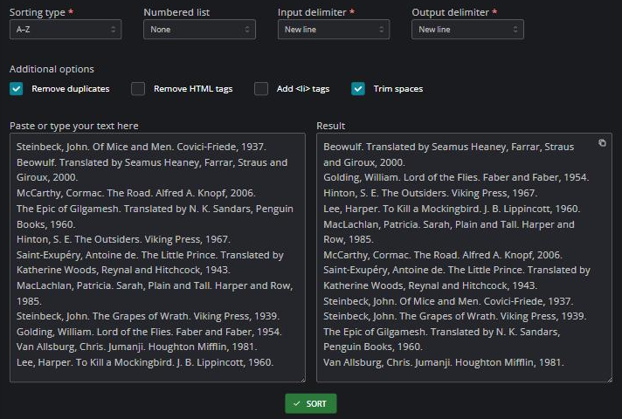Uncheck the Trim spaces checkbox
Image resolution: width=622 pixels, height=419 pixels.
click(358, 89)
